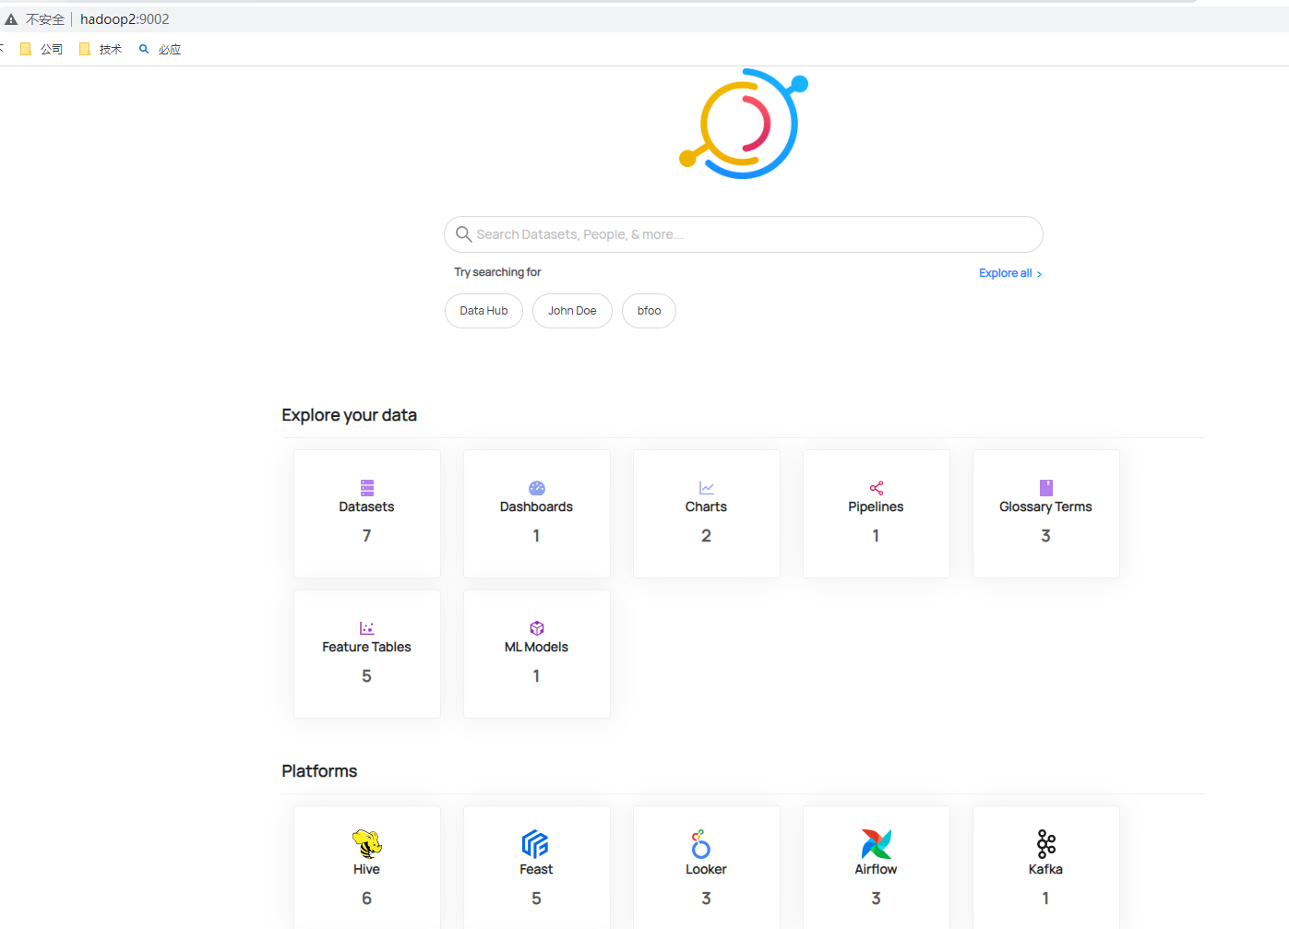
Task: Click the Feast platform logo
Action: [x=536, y=843]
